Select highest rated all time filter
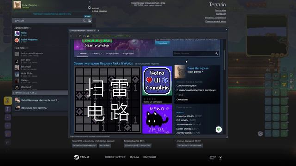The width and height of the screenshot is (296, 166). click(196, 90)
